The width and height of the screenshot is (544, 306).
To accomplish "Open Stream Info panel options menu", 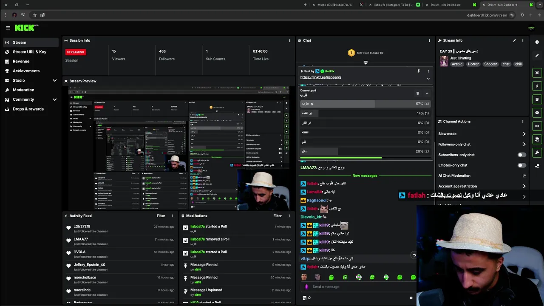I will [x=523, y=40].
